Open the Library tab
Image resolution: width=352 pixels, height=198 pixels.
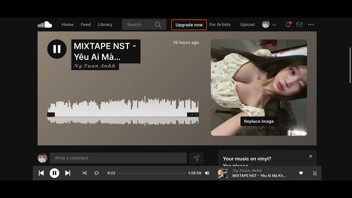pos(105,24)
